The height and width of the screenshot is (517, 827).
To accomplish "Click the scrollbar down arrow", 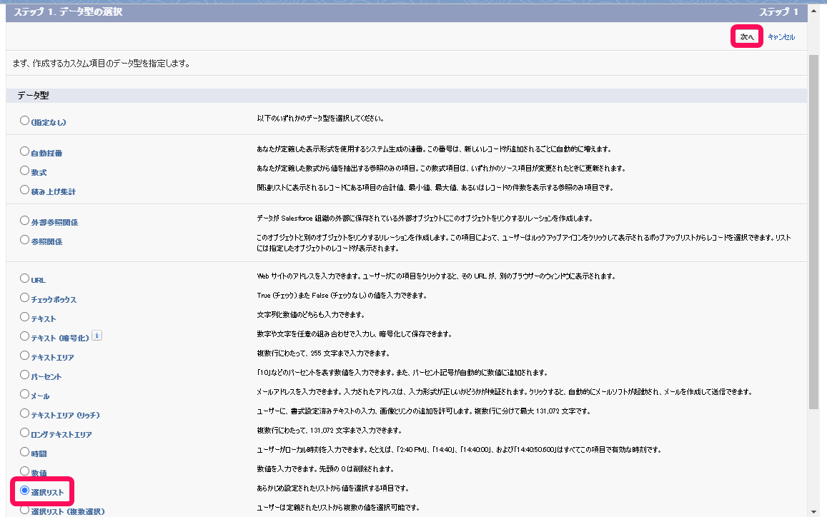I will pos(813,511).
